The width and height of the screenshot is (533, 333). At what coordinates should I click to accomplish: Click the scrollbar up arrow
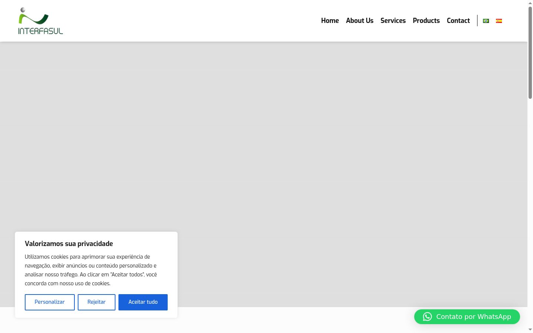click(530, 3)
